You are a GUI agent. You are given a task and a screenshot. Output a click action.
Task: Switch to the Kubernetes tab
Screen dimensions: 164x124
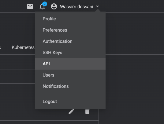23,47
